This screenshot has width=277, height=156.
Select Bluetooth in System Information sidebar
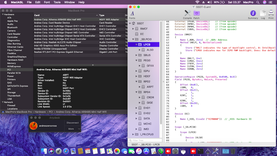[12, 28]
